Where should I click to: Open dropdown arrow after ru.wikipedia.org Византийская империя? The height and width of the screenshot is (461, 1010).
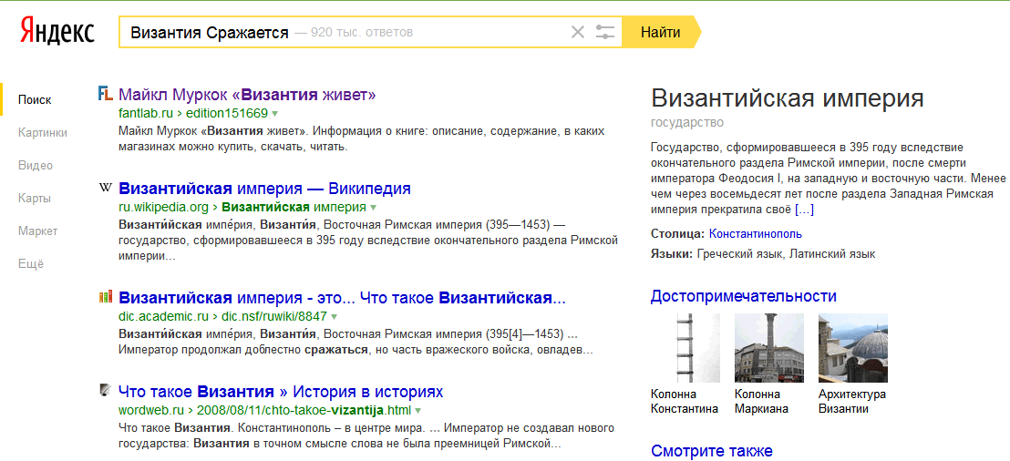coord(374,208)
